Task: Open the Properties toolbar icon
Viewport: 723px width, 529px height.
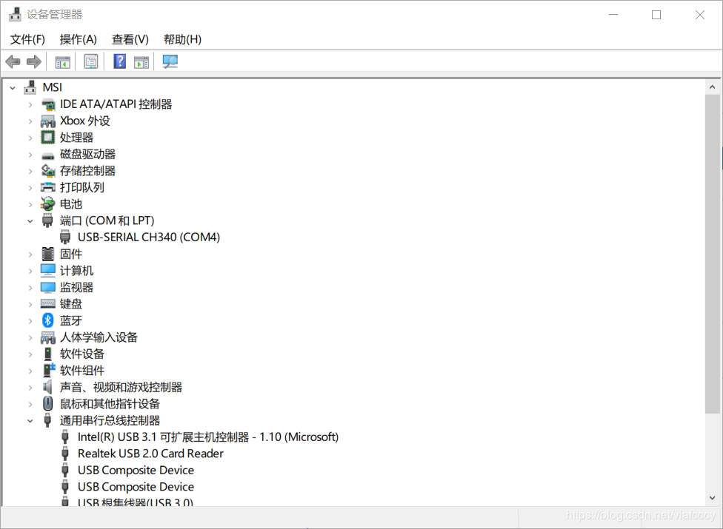Action: (91, 61)
